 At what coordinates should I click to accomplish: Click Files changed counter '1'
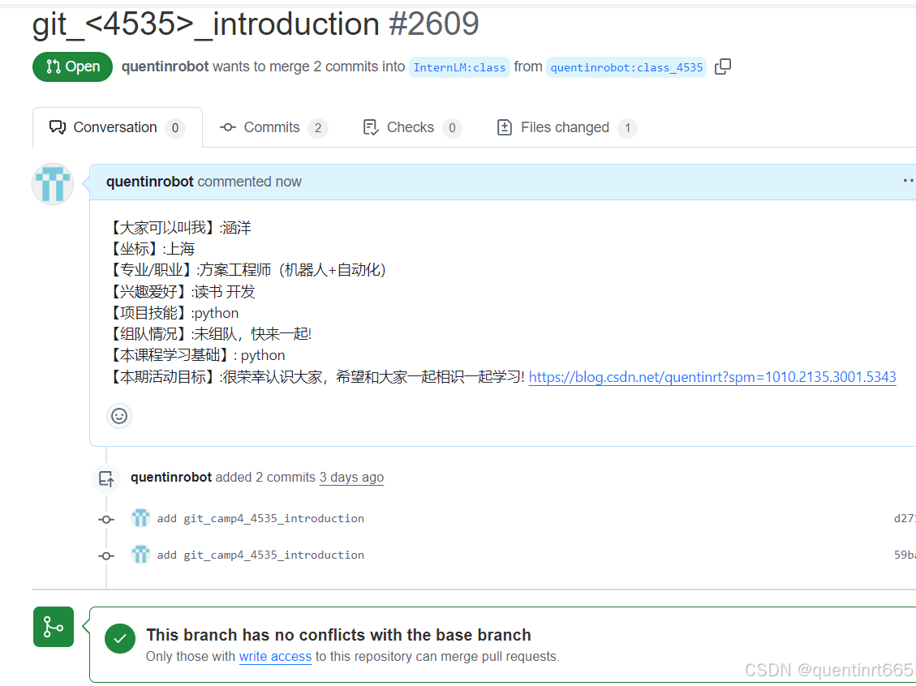coord(627,128)
